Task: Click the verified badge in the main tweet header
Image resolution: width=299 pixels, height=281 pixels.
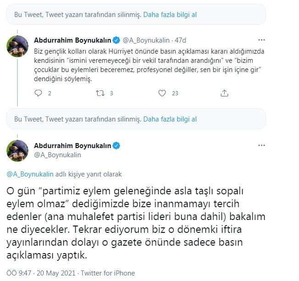Action: tap(116, 146)
